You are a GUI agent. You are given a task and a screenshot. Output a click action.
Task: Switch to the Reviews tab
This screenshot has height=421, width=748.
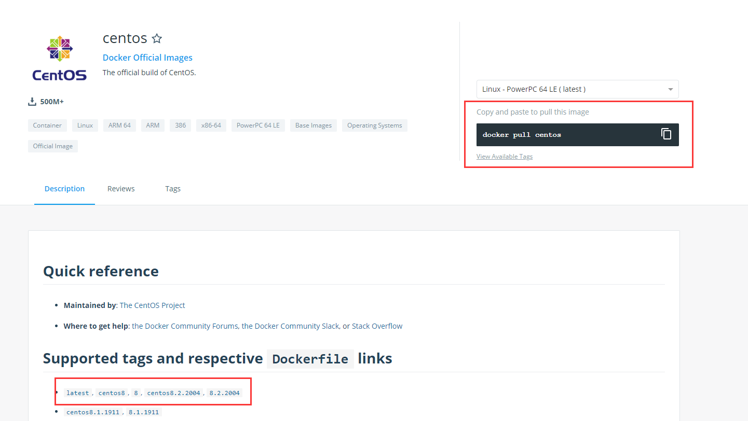point(121,189)
